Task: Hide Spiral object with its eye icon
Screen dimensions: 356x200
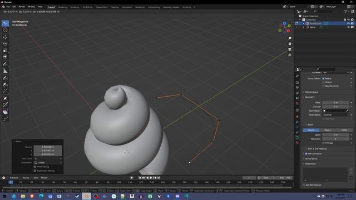Action: point(348,27)
